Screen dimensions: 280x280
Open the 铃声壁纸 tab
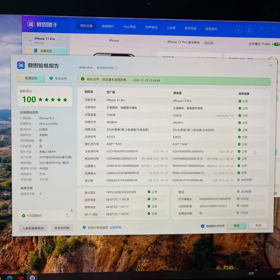tap(151, 27)
